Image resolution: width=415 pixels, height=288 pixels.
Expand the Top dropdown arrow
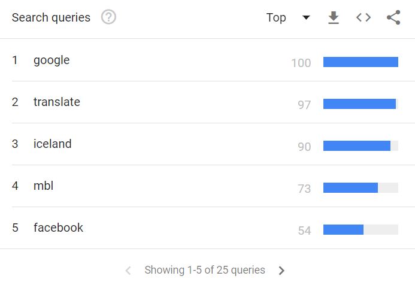(x=306, y=17)
